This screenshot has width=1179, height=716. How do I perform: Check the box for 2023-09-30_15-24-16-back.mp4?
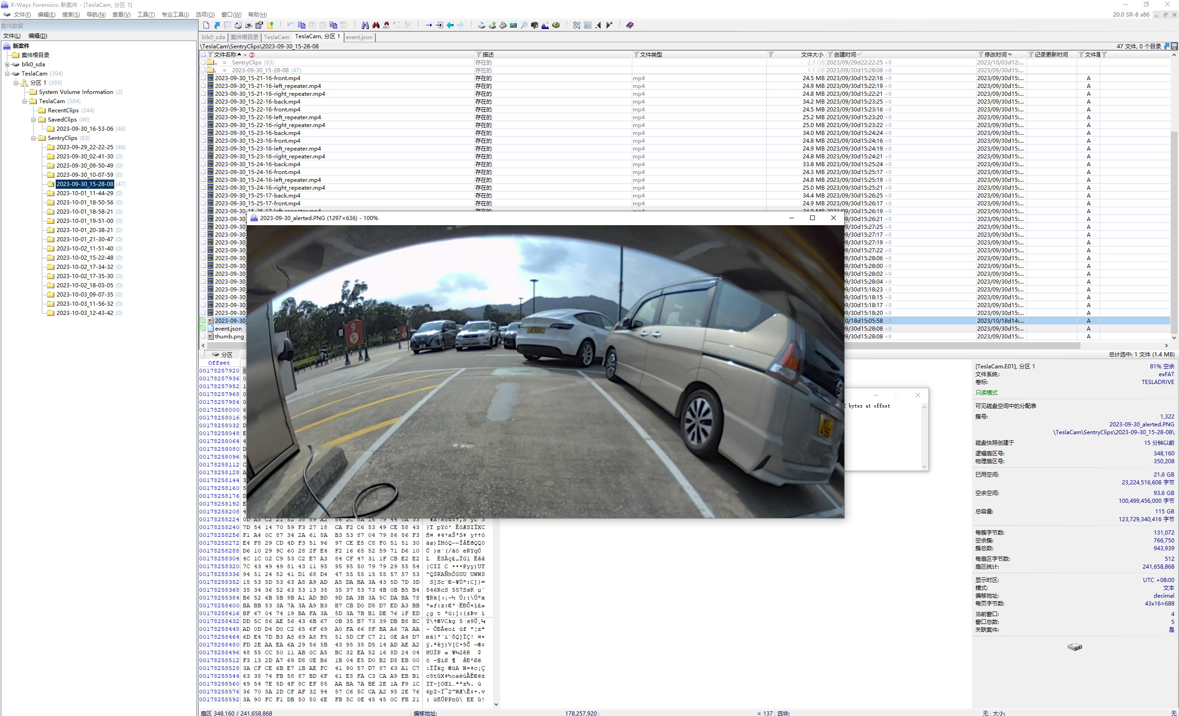[x=204, y=164]
